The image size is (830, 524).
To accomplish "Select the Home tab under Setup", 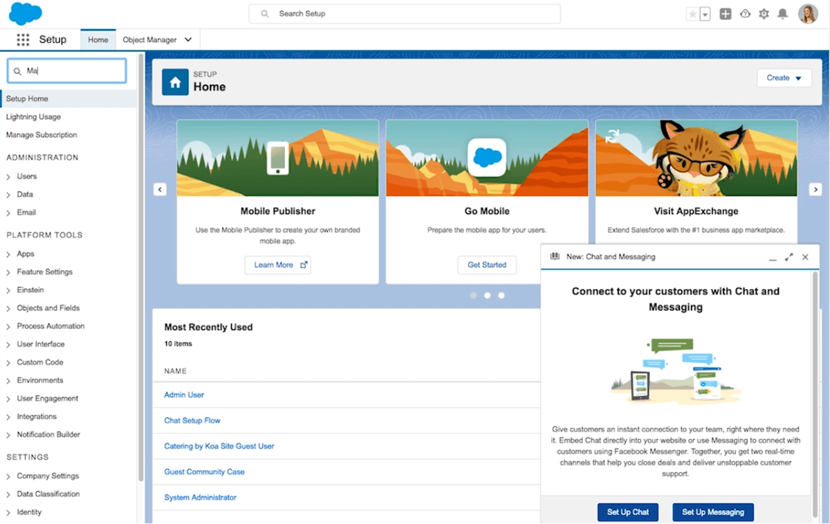I will [x=98, y=39].
